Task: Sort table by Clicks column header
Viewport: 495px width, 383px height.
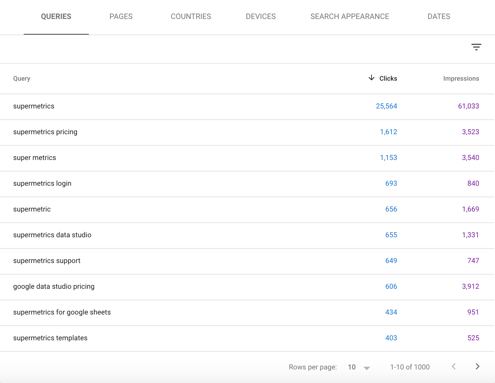Action: [388, 79]
